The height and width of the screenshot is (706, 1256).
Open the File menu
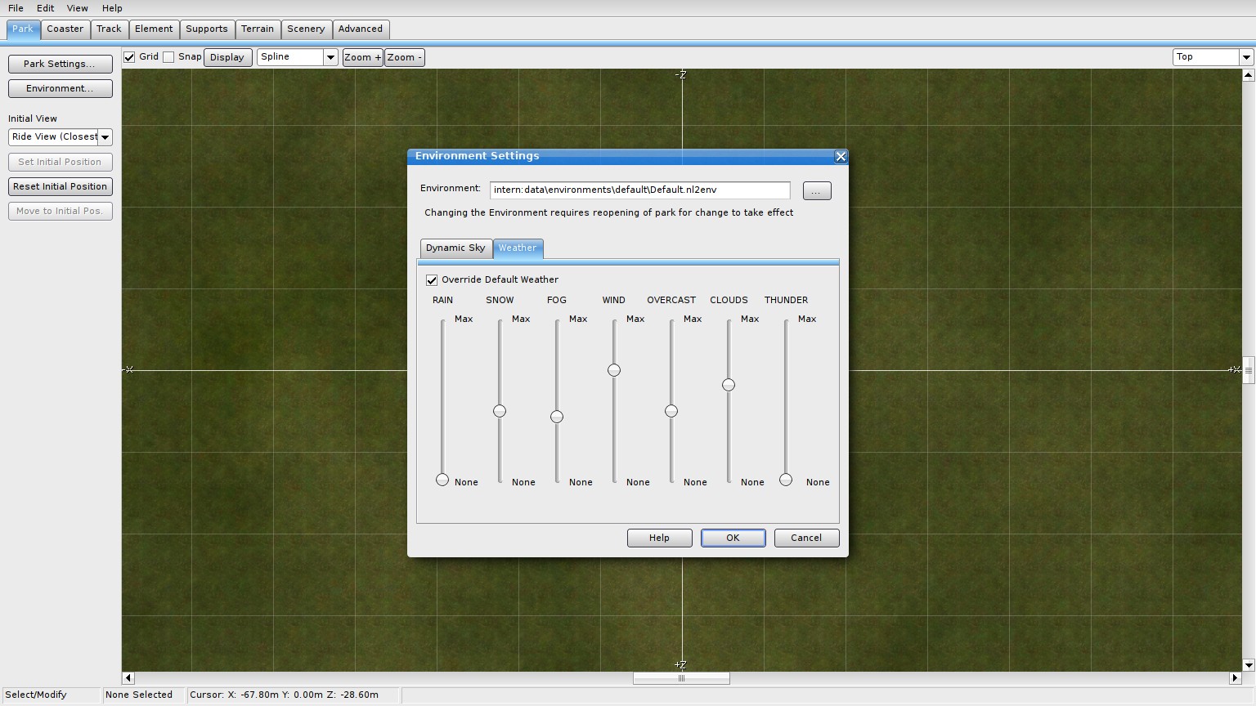click(x=16, y=8)
